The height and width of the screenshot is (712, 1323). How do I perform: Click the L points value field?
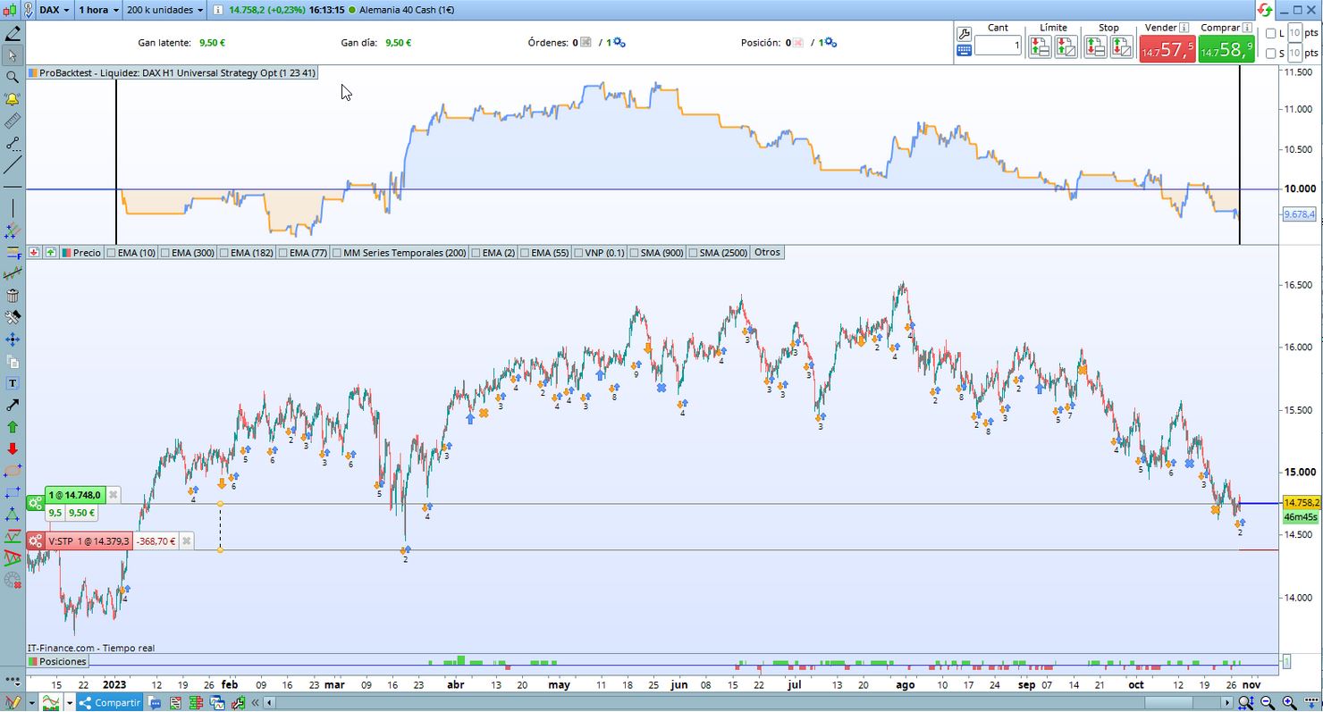pos(1295,33)
